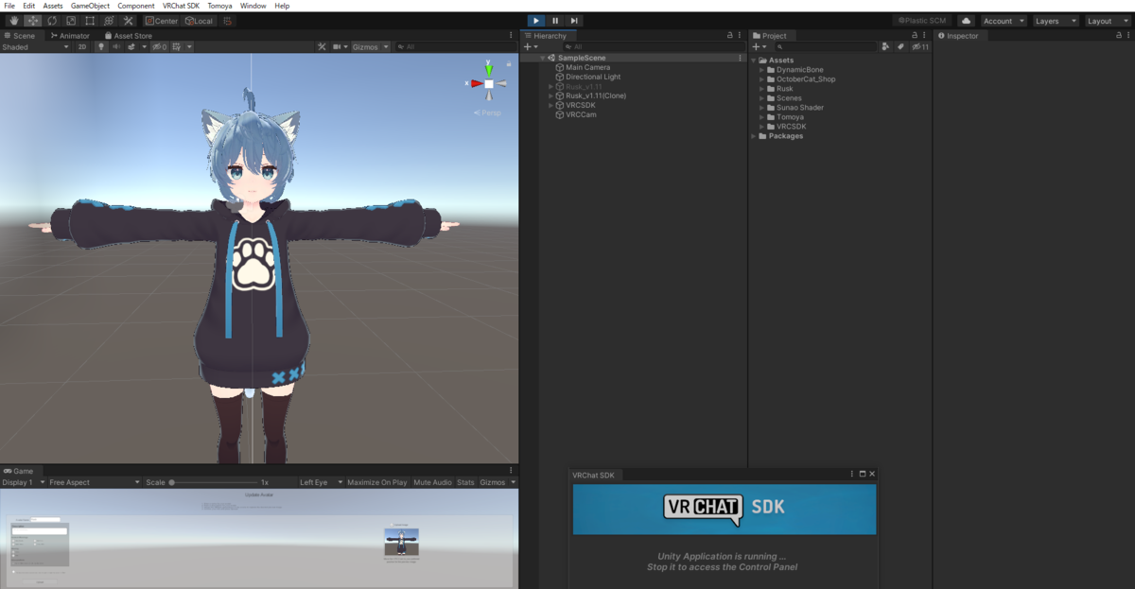Select the Move tool
The image size is (1135, 589).
[x=33, y=21]
